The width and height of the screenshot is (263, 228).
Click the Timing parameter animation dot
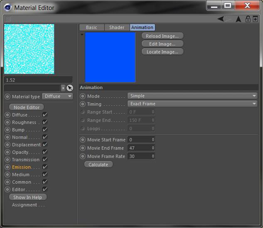(x=83, y=104)
